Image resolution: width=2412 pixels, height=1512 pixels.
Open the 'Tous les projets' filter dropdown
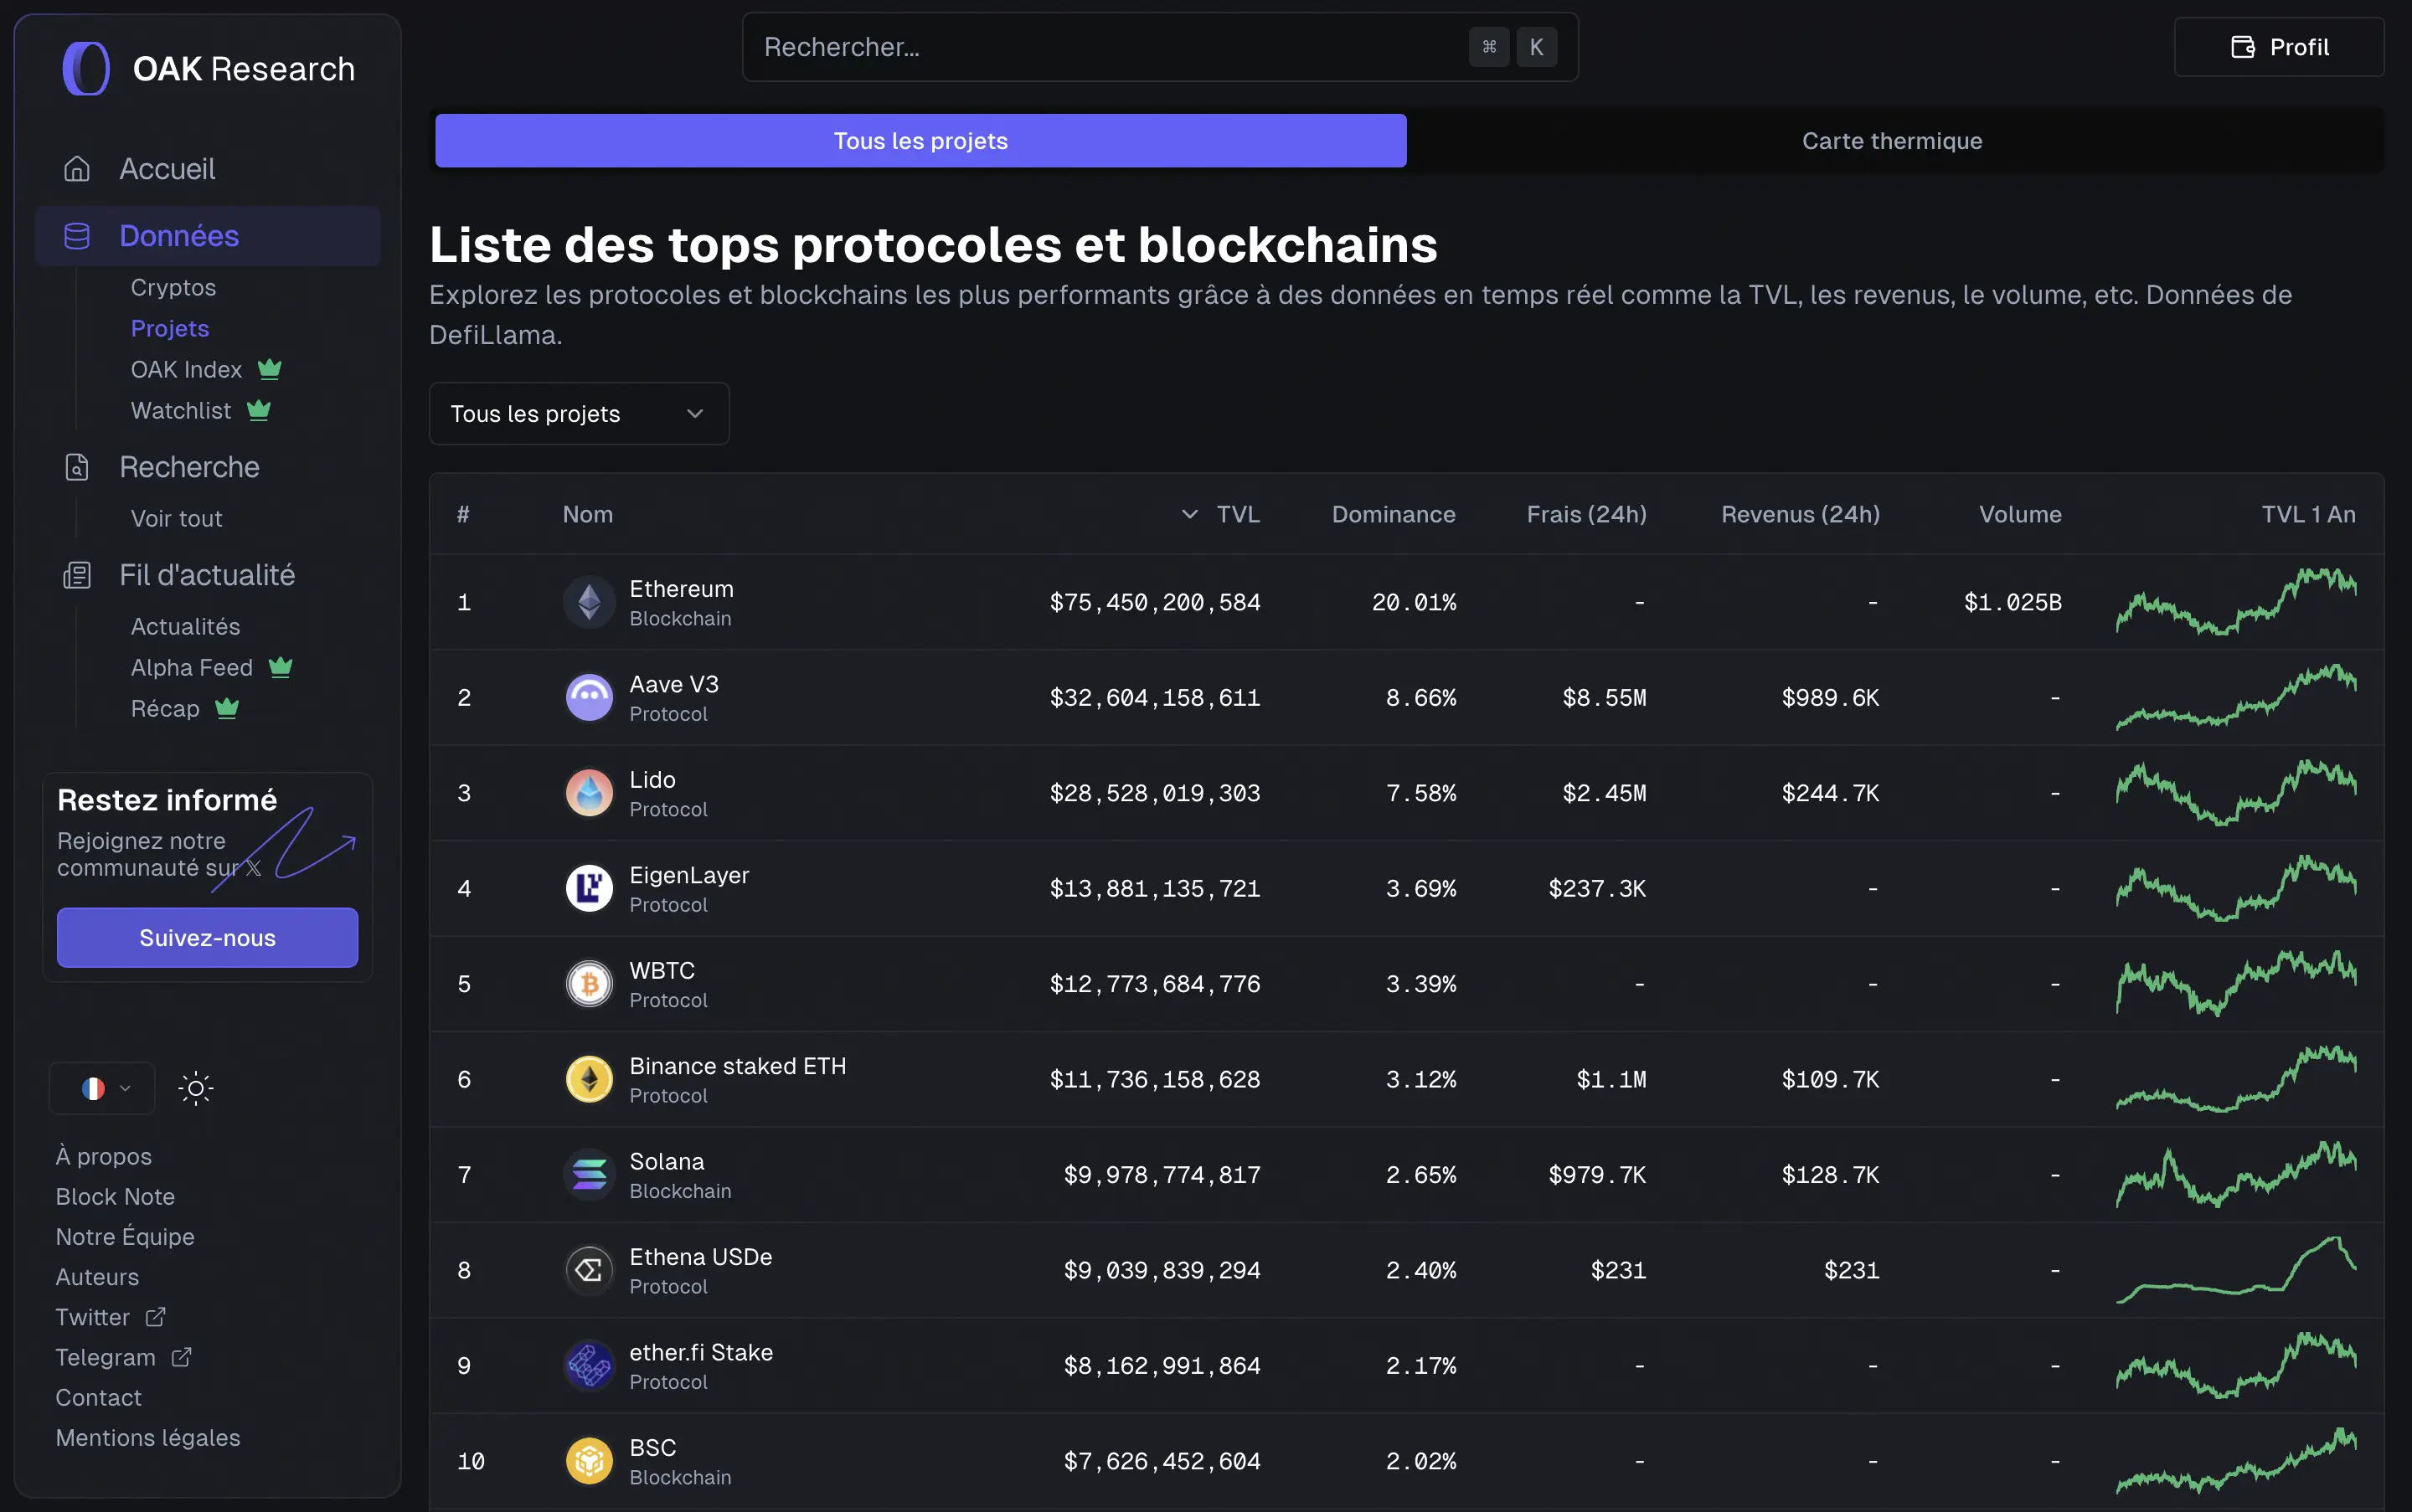pyautogui.click(x=578, y=413)
